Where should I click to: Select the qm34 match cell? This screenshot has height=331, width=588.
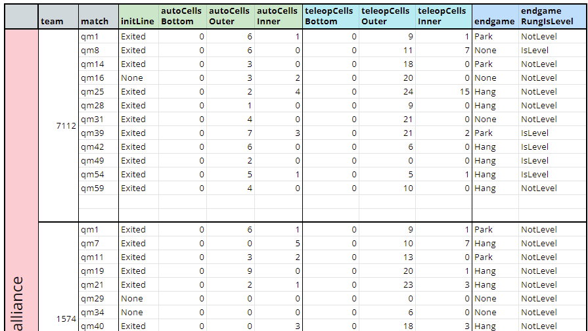99,313
